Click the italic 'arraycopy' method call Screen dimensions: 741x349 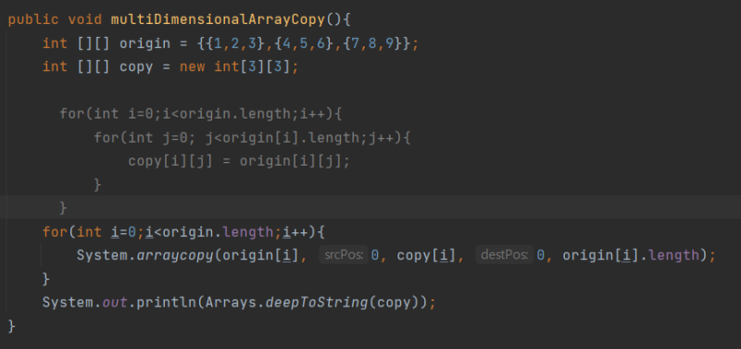pyautogui.click(x=175, y=256)
